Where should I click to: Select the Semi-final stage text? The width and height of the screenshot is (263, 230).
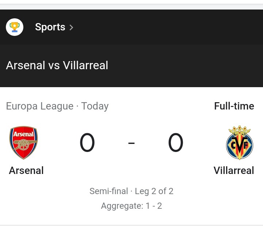[109, 191]
